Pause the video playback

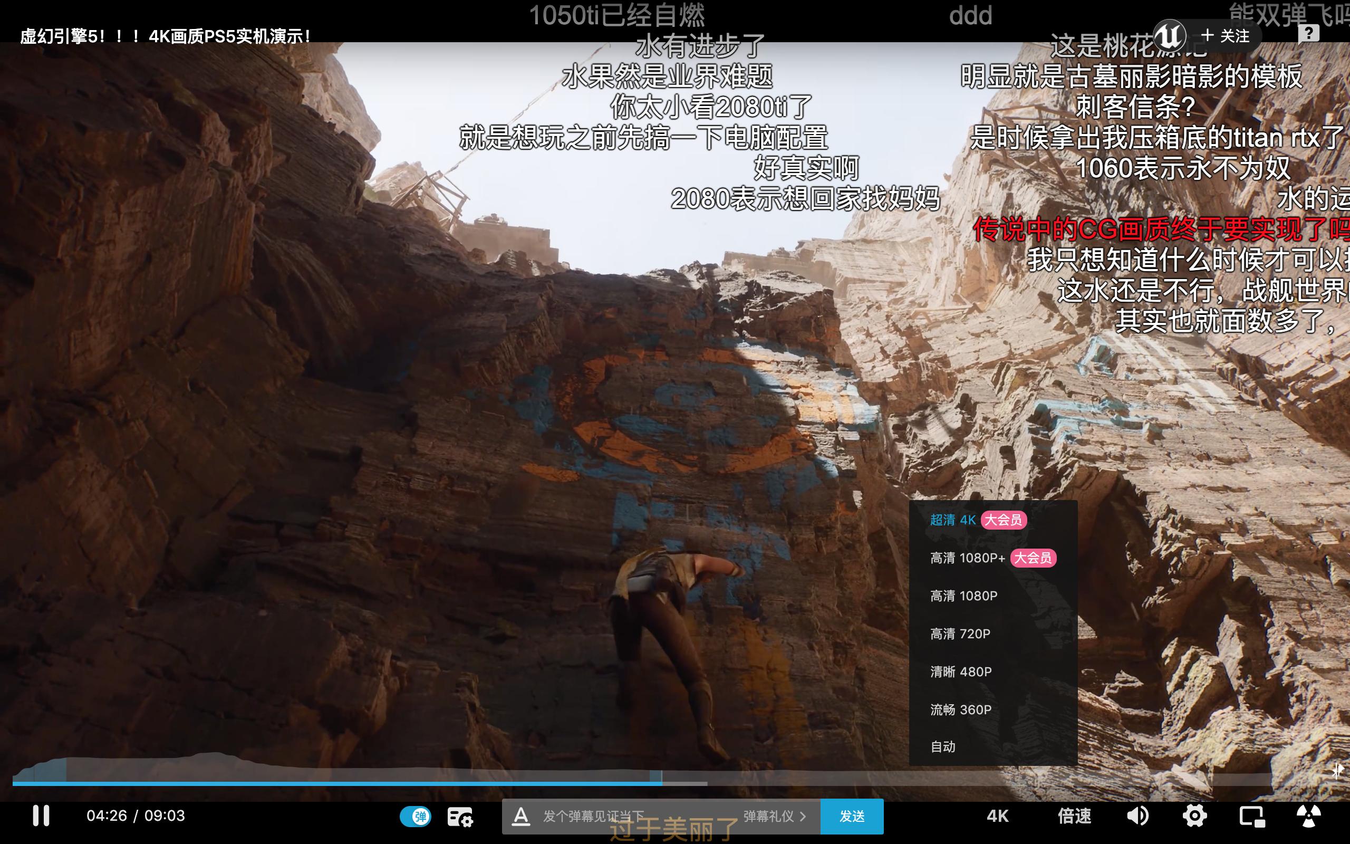pyautogui.click(x=41, y=816)
